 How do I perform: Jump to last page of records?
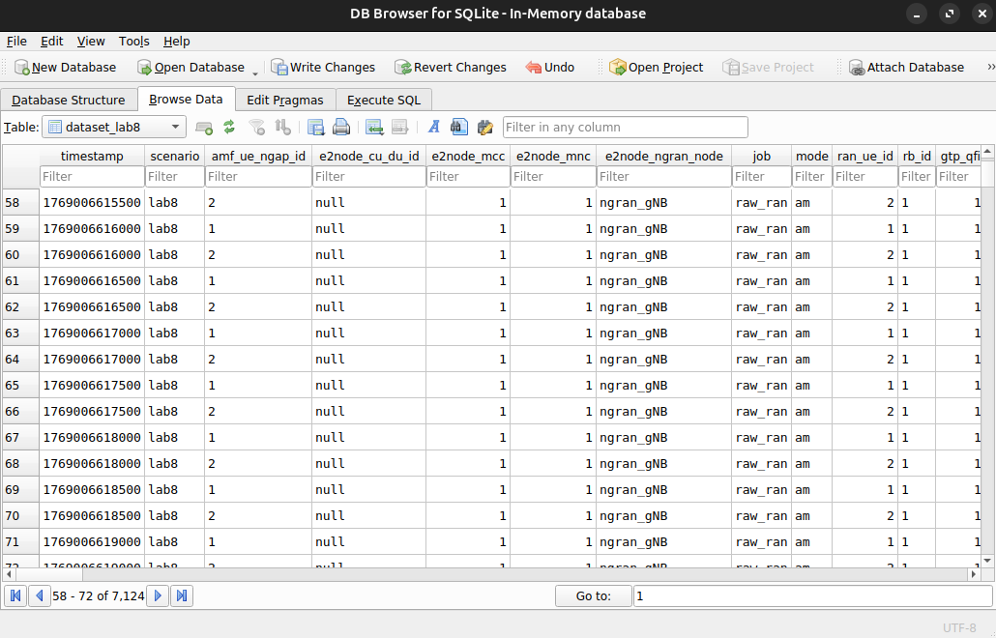pyautogui.click(x=182, y=595)
